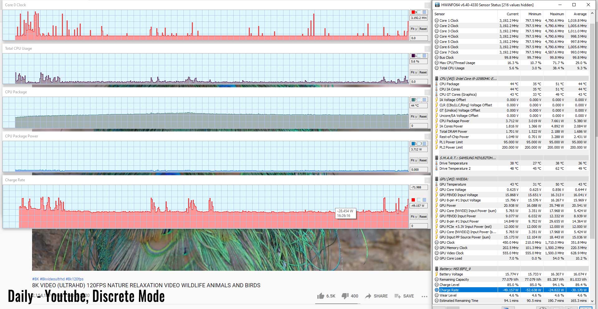Screen dimensions: 598x309
Task: Click the thermometer icon beside GPU Temperature
Action: 437,184
